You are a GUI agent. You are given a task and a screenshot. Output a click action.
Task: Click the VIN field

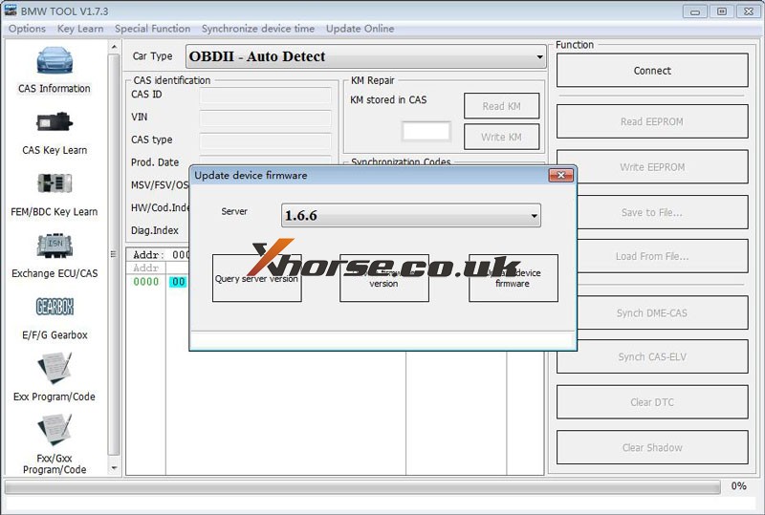(x=266, y=118)
